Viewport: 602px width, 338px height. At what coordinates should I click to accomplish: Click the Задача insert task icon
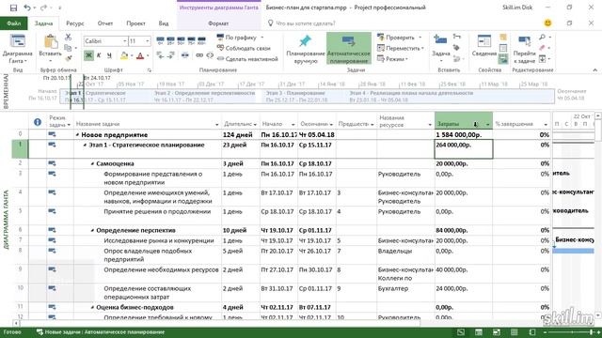[440, 39]
